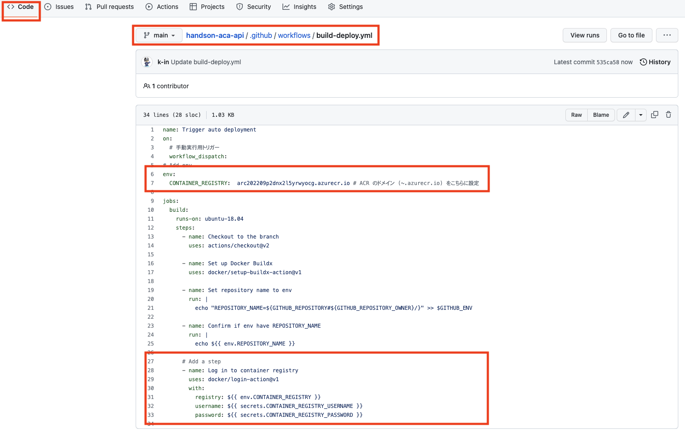
Task: Click build-deploy.yml file name text
Action: 344,35
